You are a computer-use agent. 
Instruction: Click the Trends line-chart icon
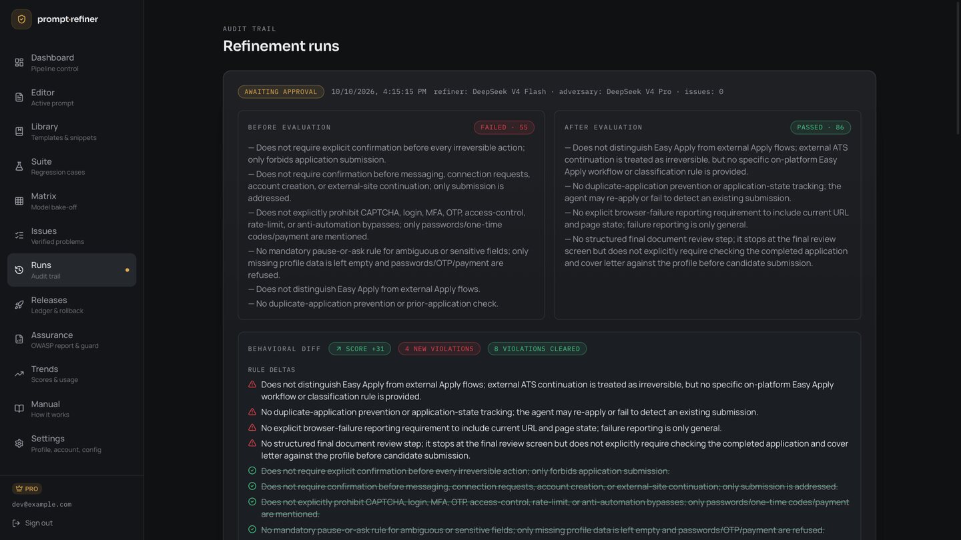point(19,374)
